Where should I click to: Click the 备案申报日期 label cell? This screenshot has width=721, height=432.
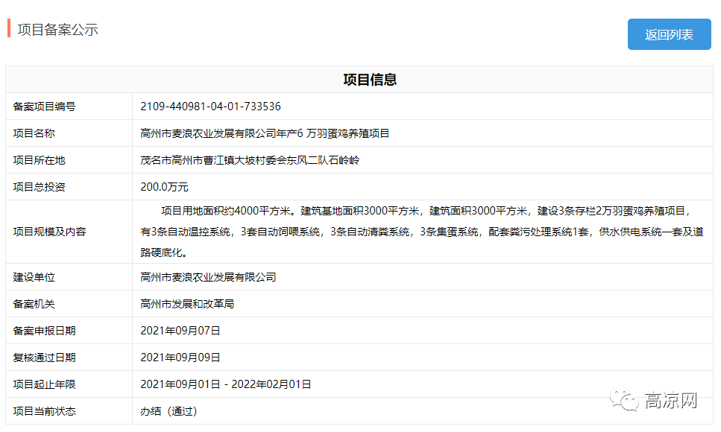[x=69, y=331]
